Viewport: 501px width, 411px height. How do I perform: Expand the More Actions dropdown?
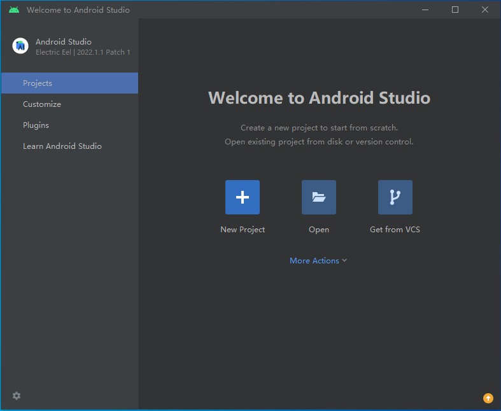[318, 261]
